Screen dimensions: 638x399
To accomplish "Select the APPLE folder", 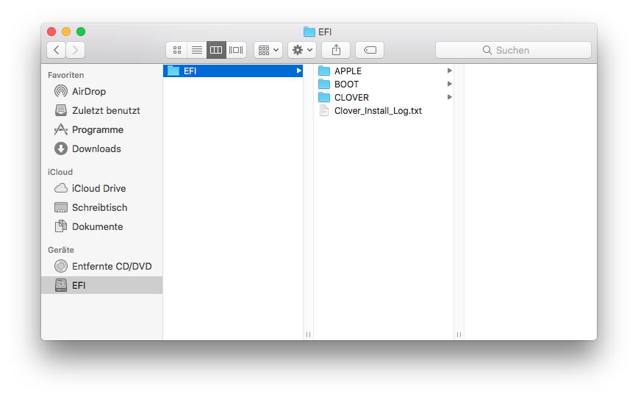I will pyautogui.click(x=385, y=71).
